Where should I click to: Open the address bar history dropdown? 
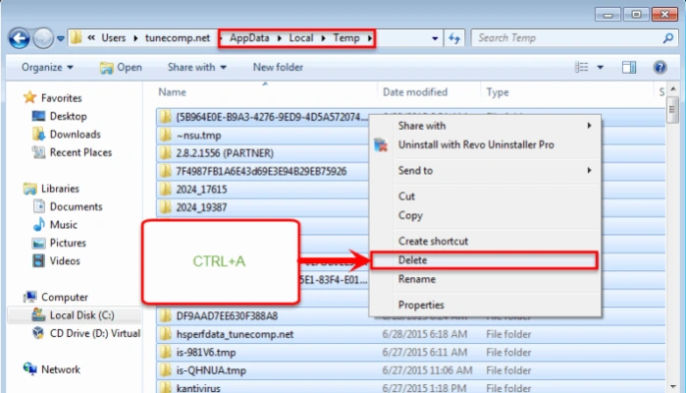[x=435, y=38]
